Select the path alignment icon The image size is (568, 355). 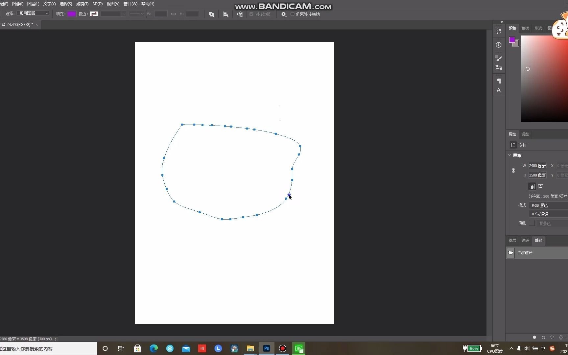[x=226, y=14]
